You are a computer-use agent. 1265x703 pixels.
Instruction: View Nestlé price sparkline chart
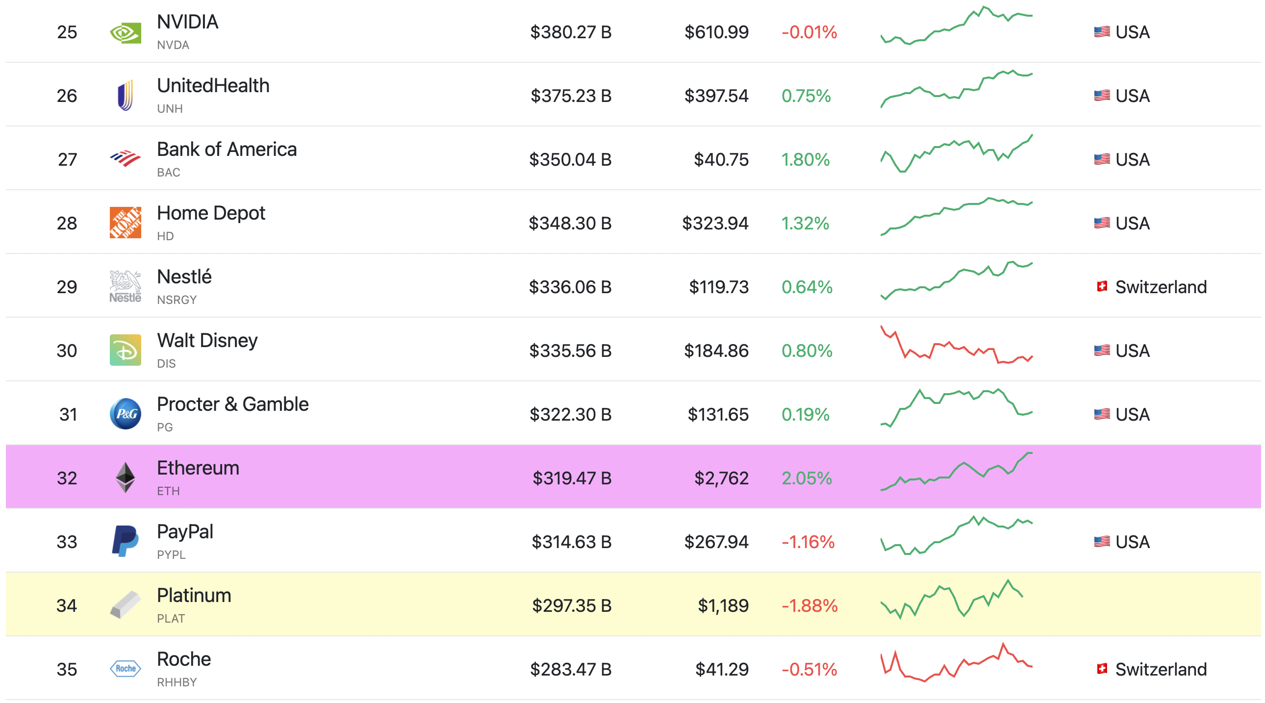click(957, 280)
